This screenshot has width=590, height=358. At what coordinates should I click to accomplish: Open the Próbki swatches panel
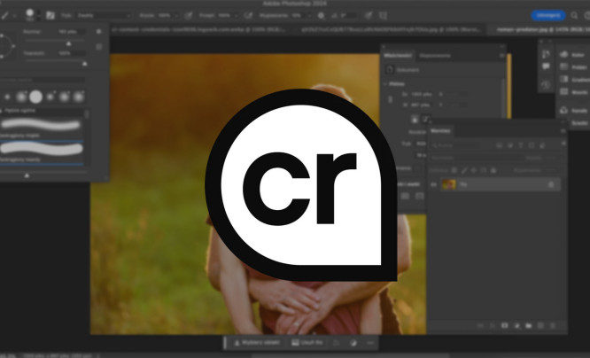tap(573, 67)
